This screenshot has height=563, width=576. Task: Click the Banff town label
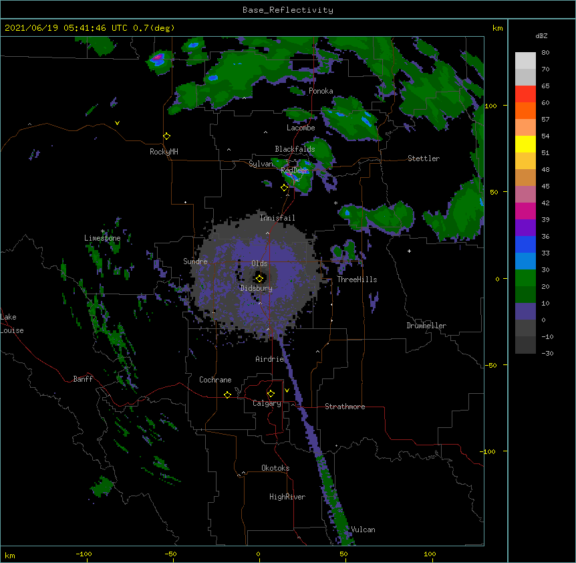tap(83, 379)
